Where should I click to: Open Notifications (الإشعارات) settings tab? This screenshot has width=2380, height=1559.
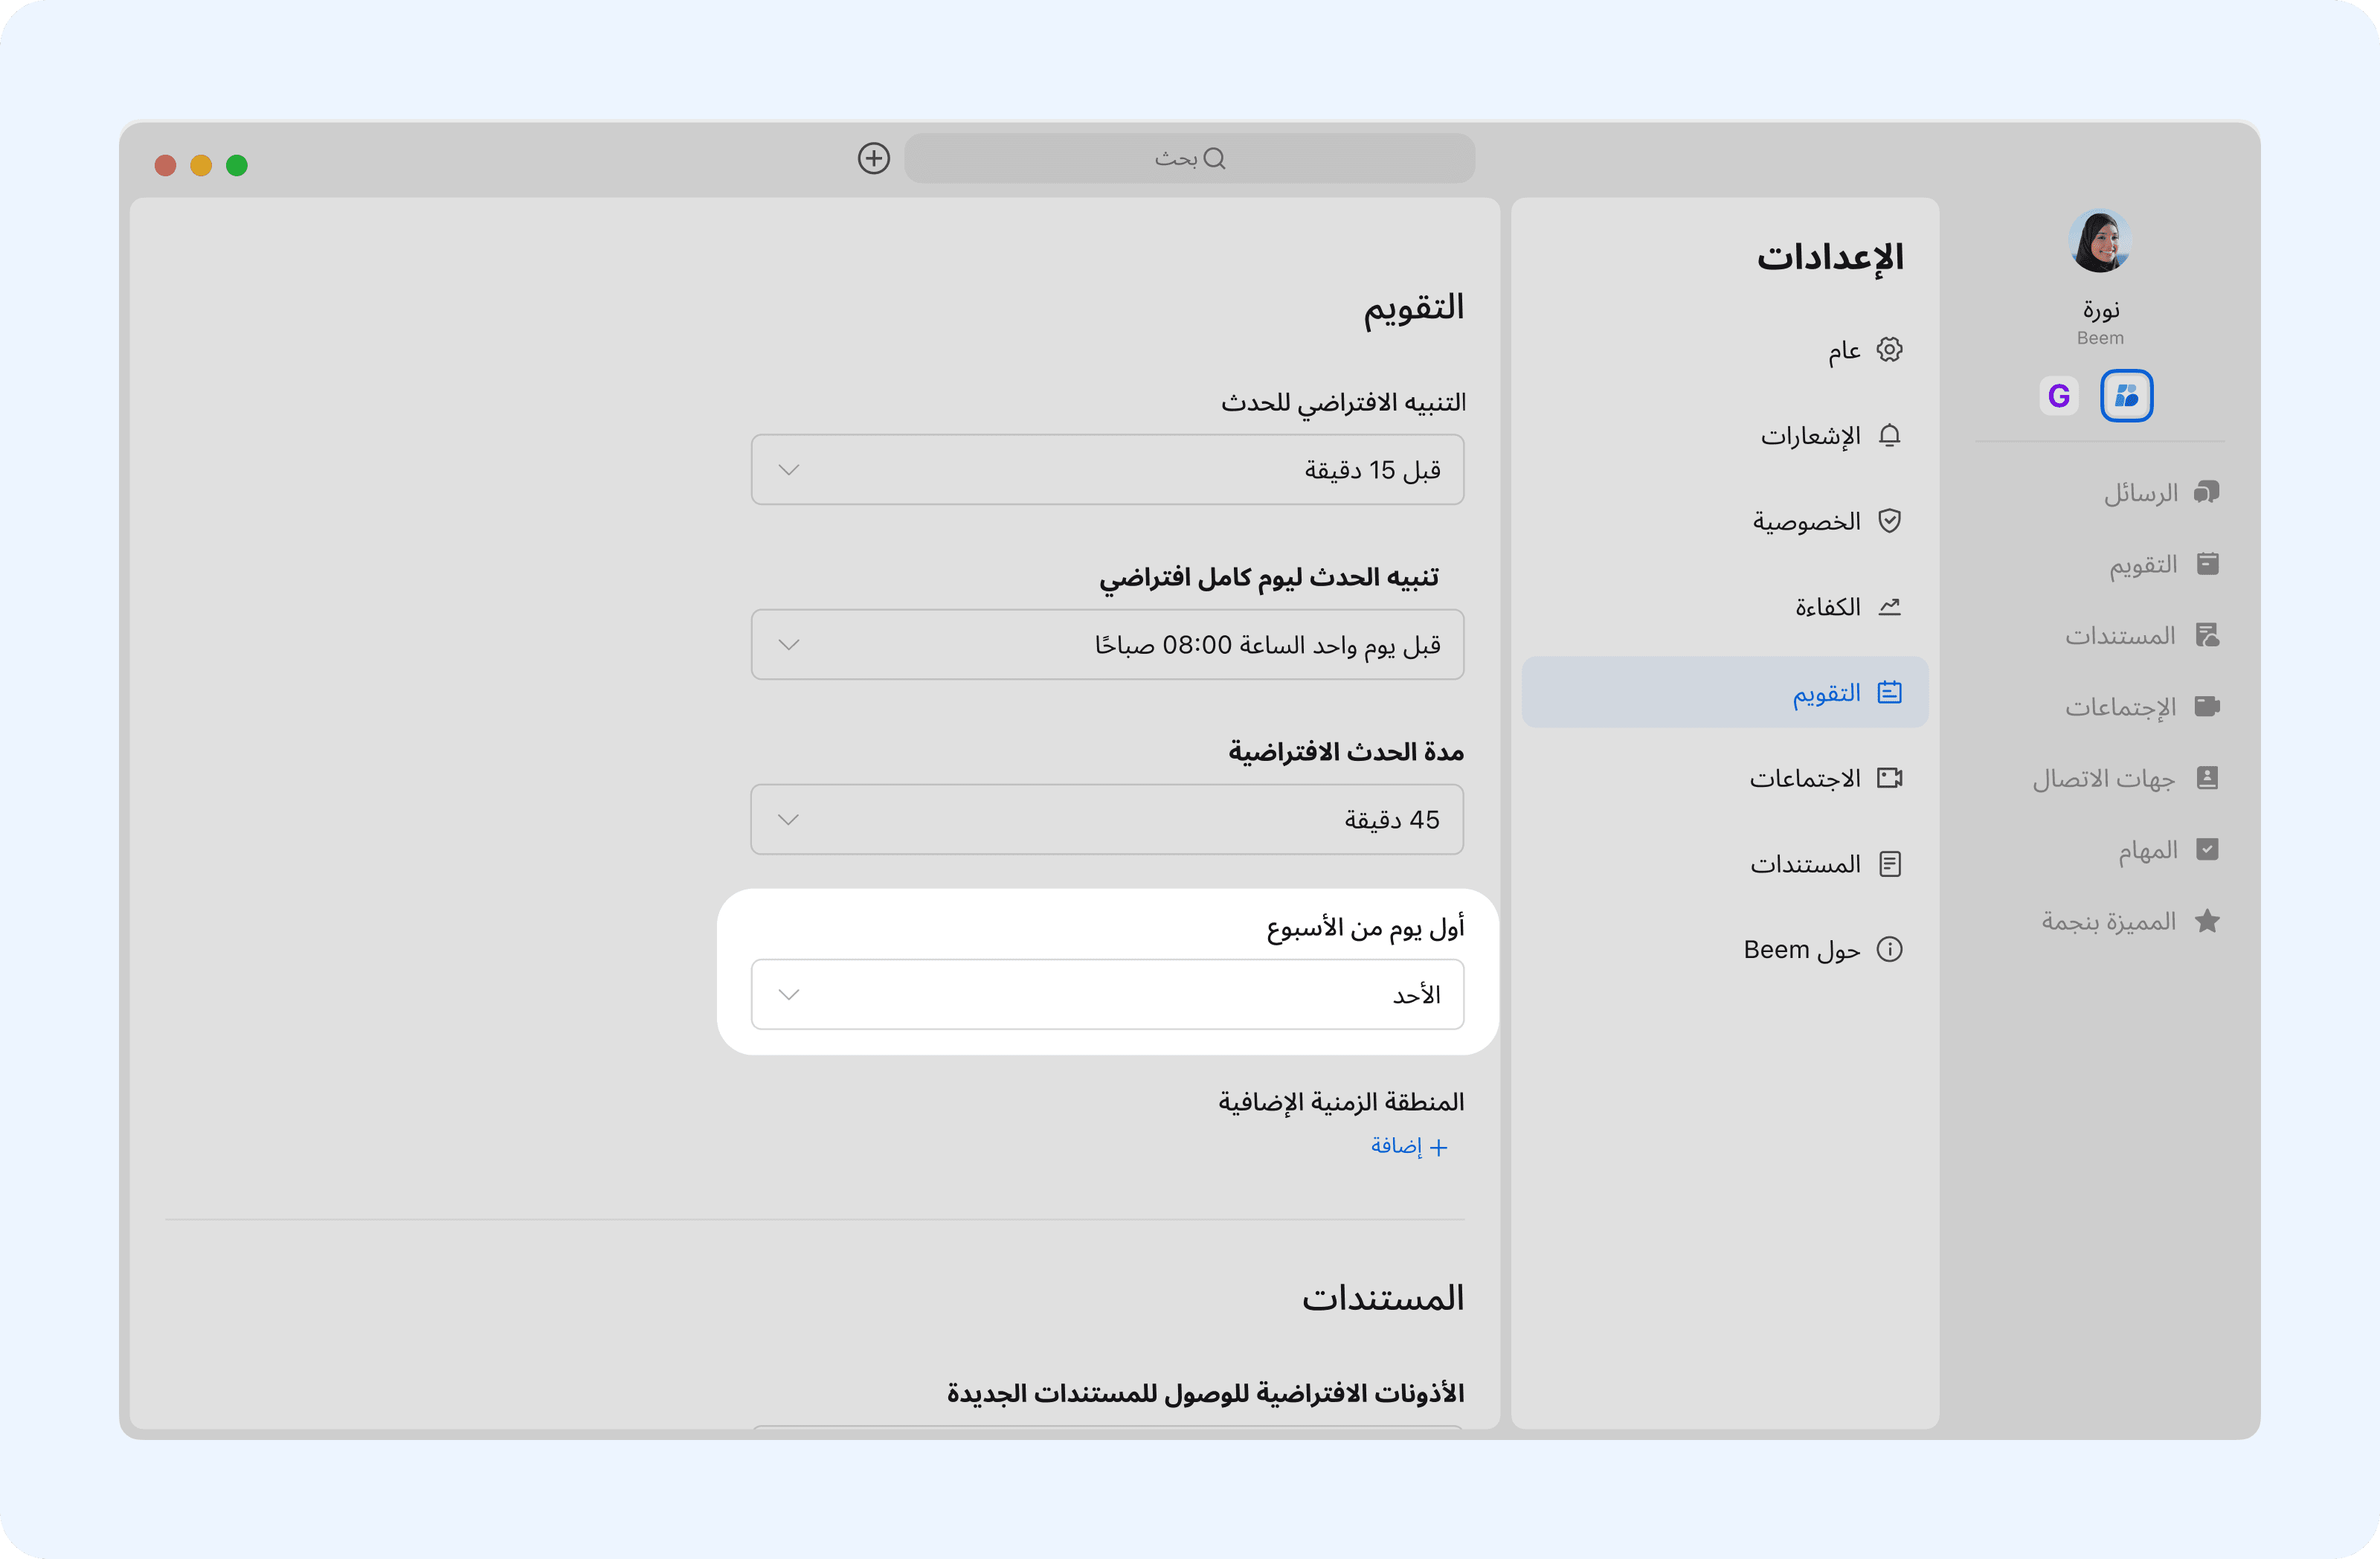[1829, 436]
